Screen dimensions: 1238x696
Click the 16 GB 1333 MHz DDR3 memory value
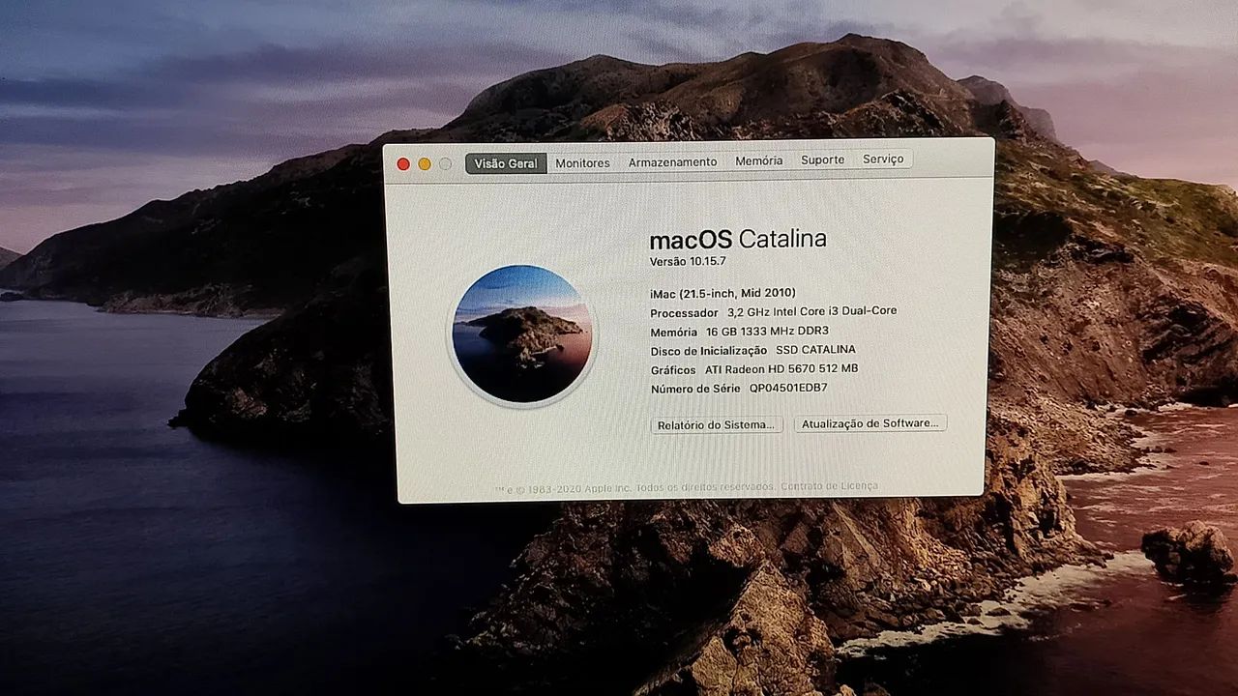click(x=767, y=331)
